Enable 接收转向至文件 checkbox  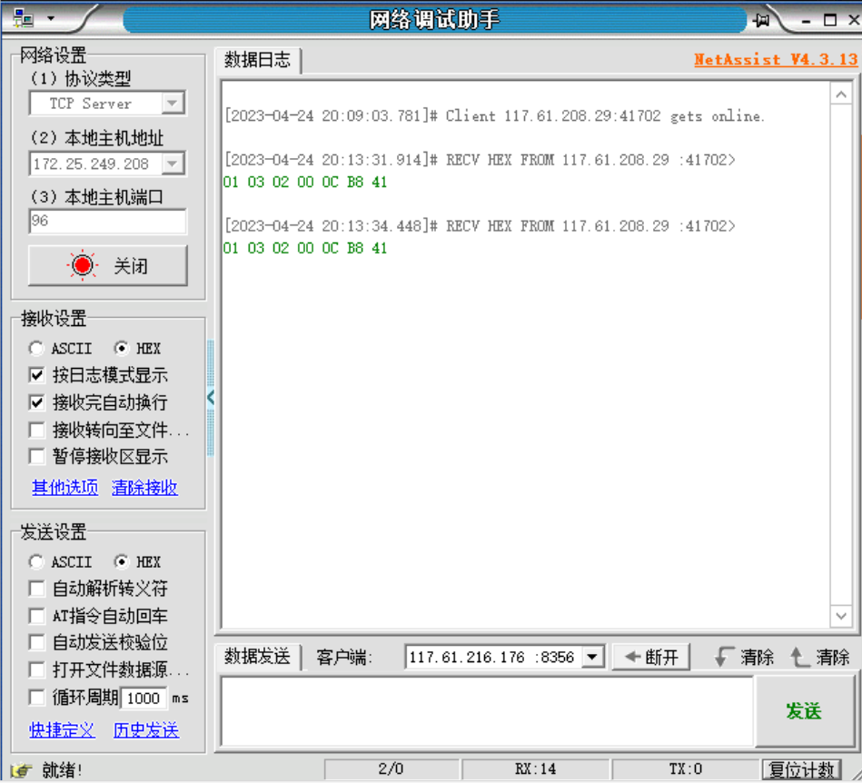(x=37, y=430)
